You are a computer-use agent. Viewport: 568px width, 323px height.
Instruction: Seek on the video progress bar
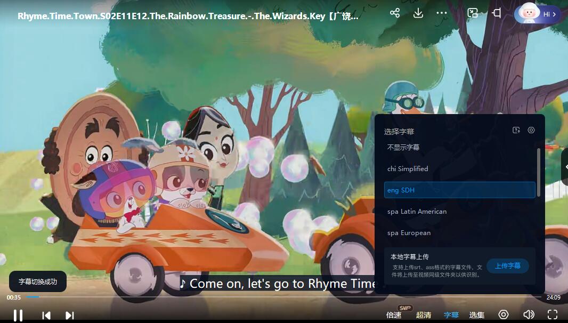284,297
